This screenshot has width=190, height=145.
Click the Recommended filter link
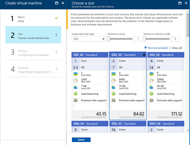click(x=156, y=48)
